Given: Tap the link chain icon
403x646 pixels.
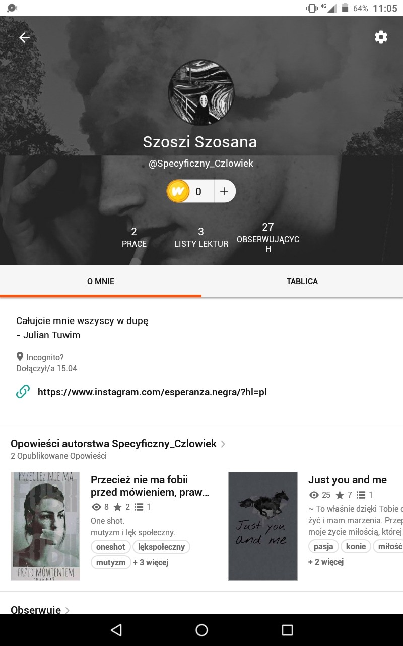Looking at the screenshot, I should click(x=23, y=392).
